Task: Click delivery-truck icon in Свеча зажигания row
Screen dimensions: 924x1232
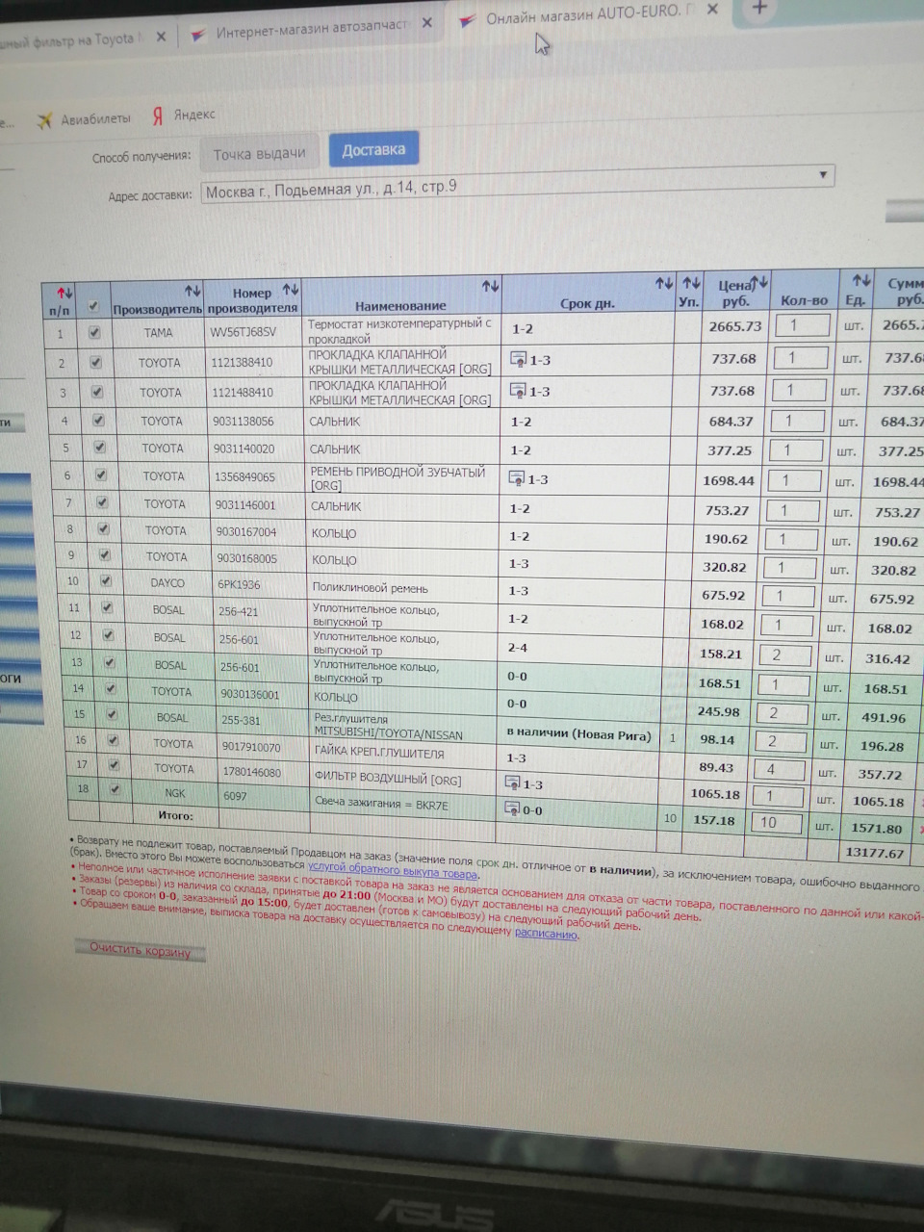Action: click(x=512, y=809)
